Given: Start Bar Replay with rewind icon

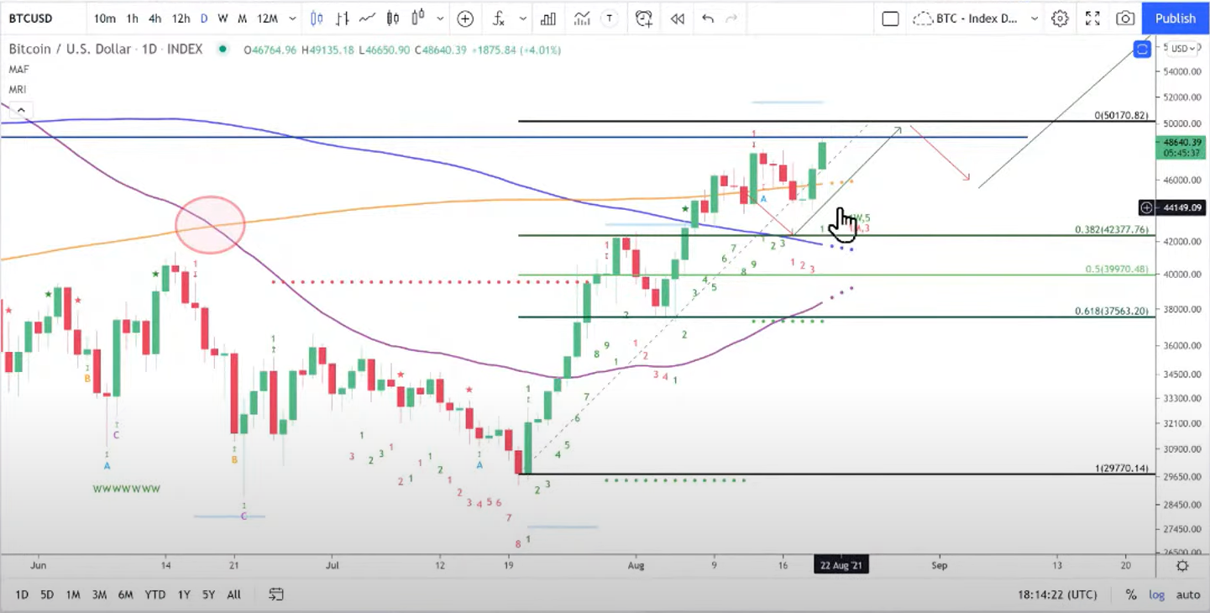Looking at the screenshot, I should [677, 18].
